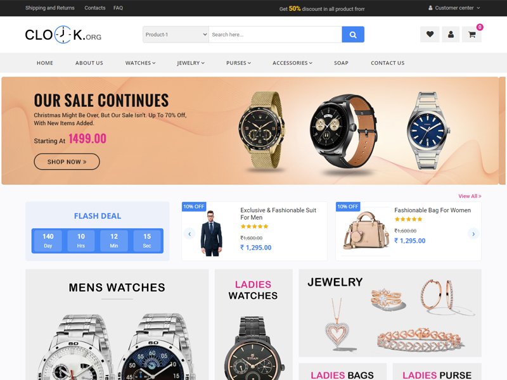Click the star rating of Fashionable Bag
This screenshot has height=380, width=507.
(x=408, y=219)
